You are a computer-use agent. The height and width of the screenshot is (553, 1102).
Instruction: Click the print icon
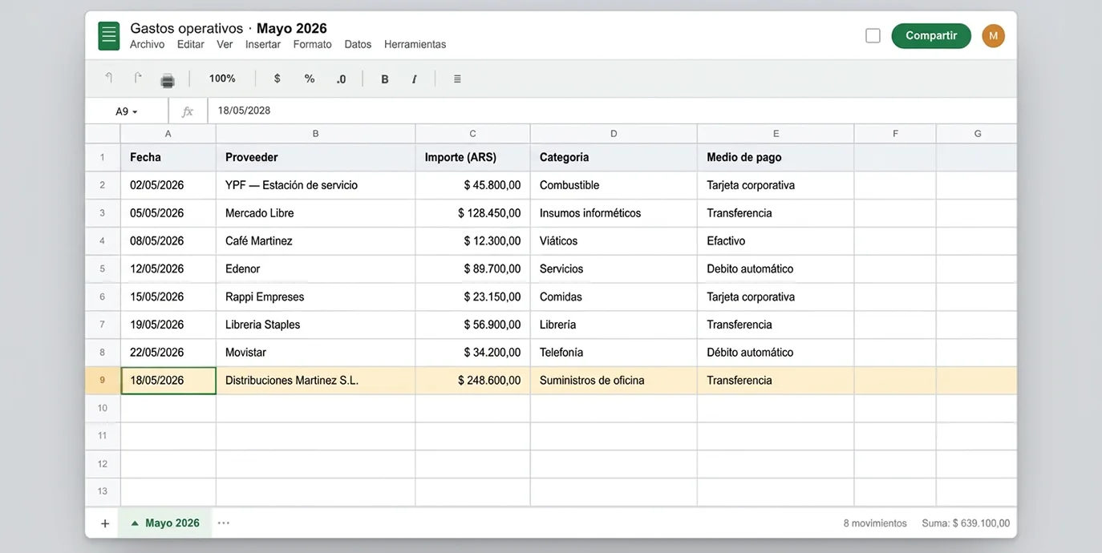pyautogui.click(x=167, y=79)
